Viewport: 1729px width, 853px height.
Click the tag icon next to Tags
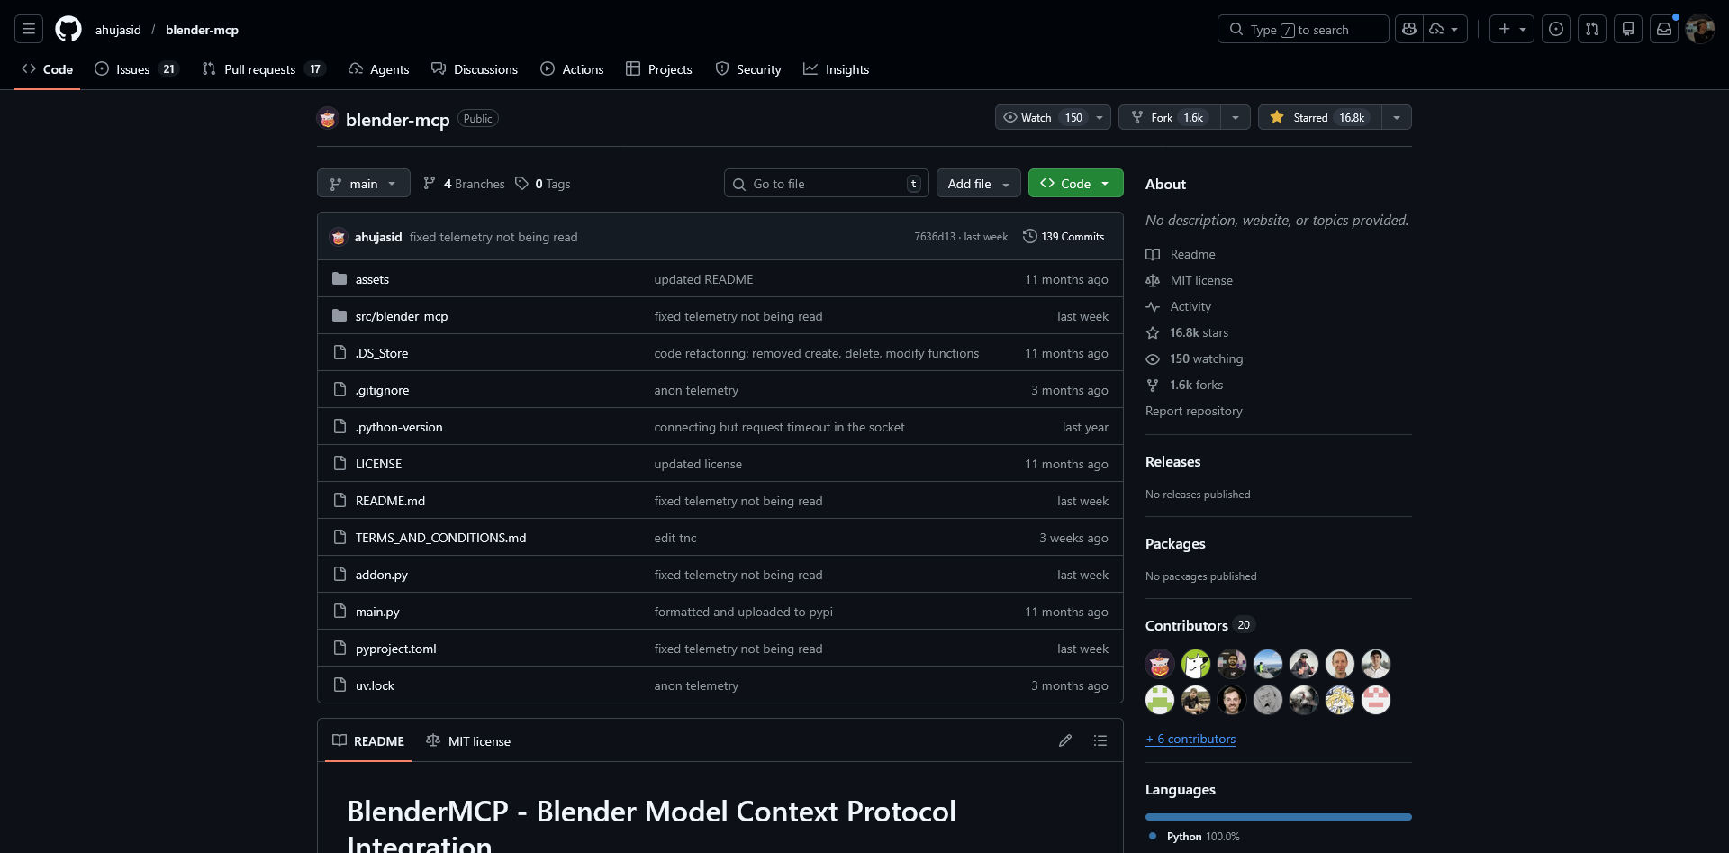521,184
